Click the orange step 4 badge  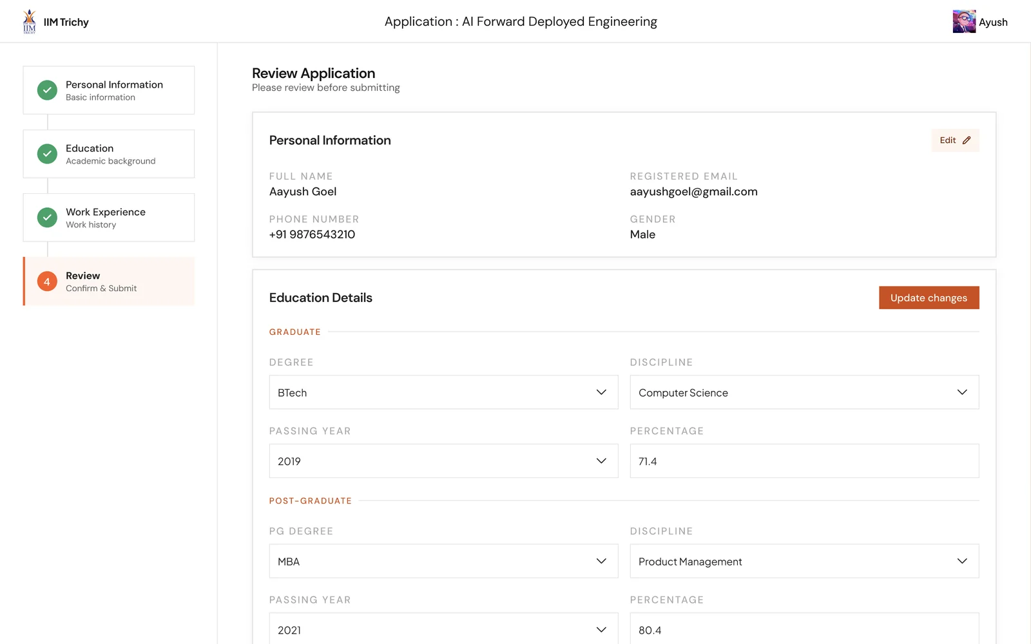pyautogui.click(x=47, y=281)
